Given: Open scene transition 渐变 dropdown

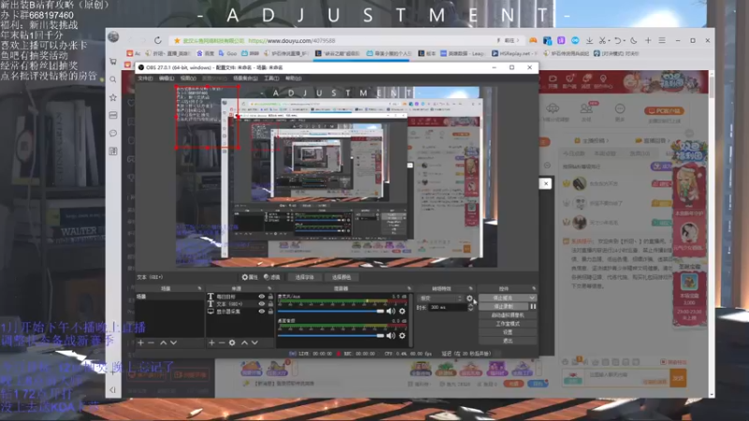Looking at the screenshot, I should pos(440,298).
